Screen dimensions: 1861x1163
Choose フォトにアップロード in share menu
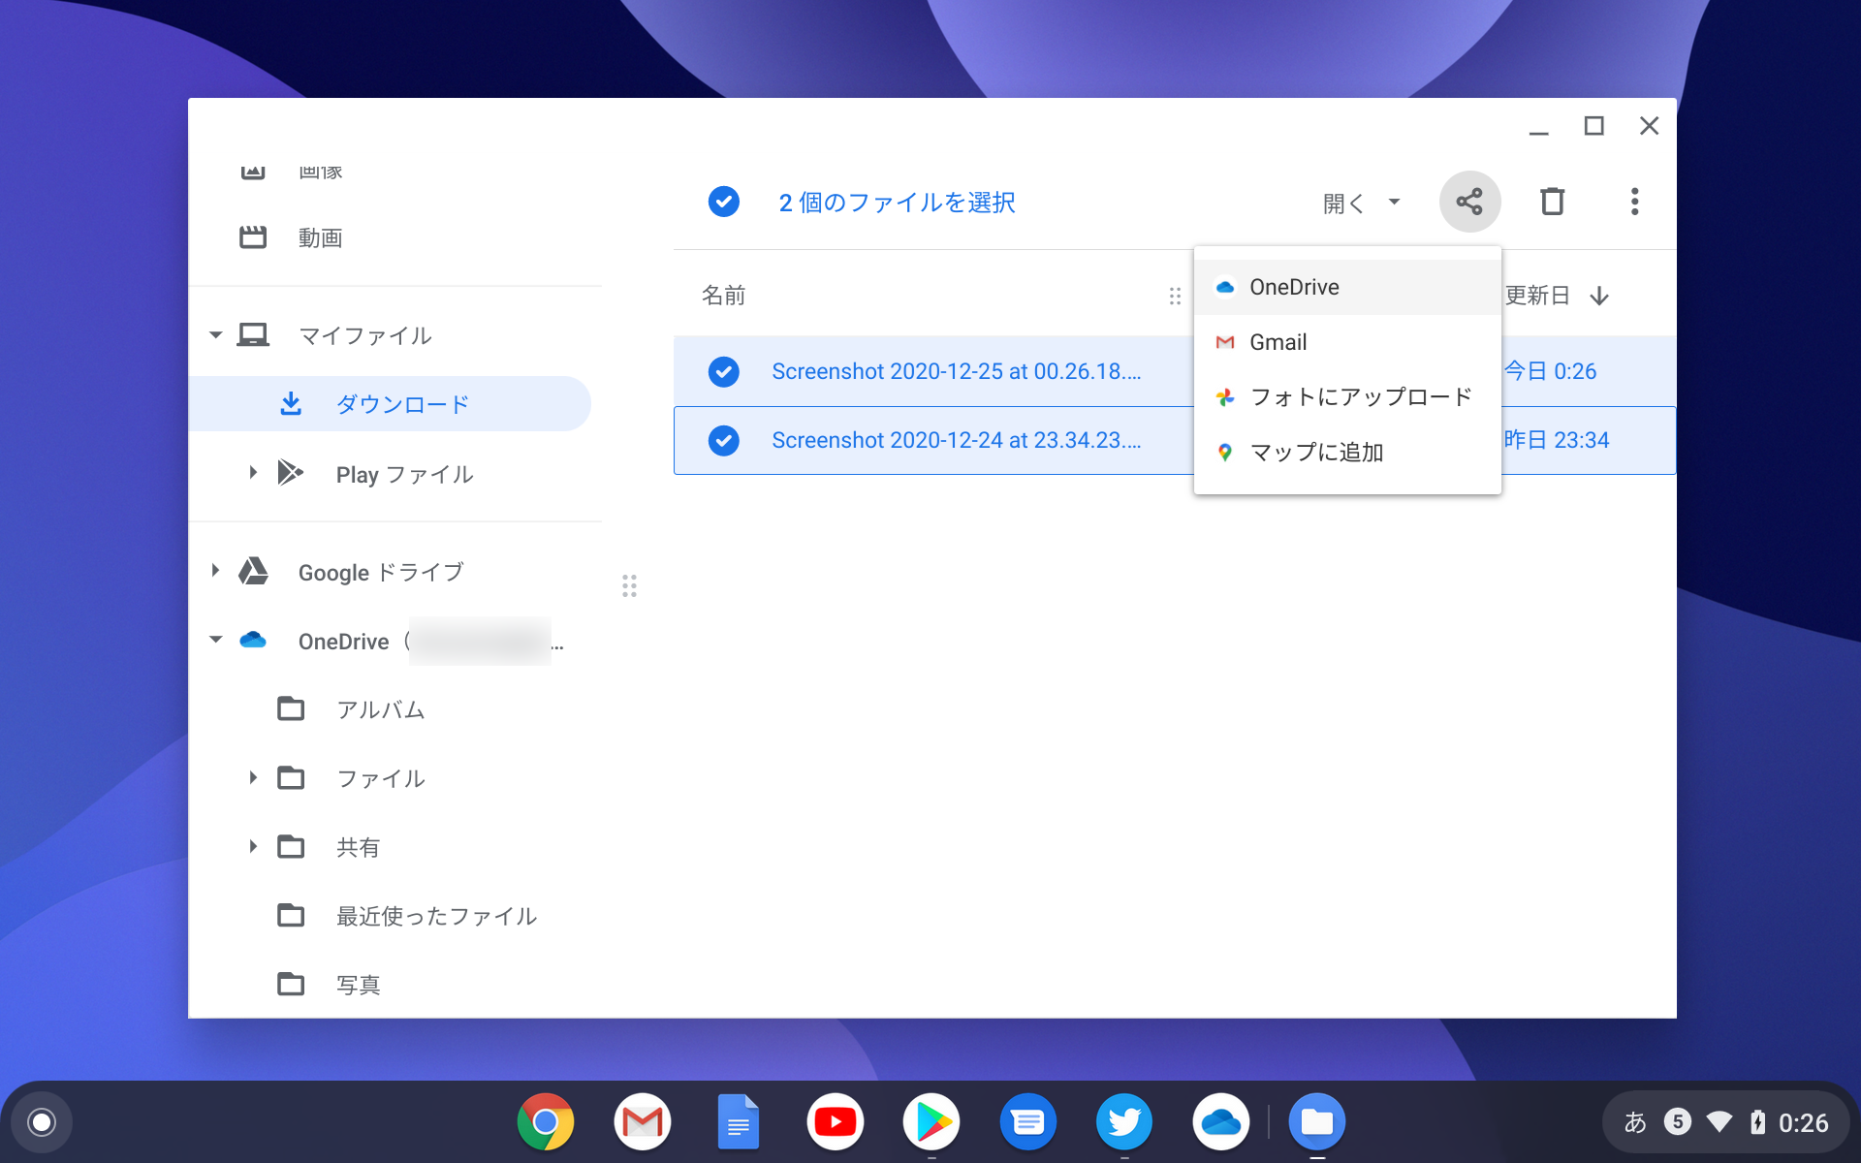(1361, 396)
